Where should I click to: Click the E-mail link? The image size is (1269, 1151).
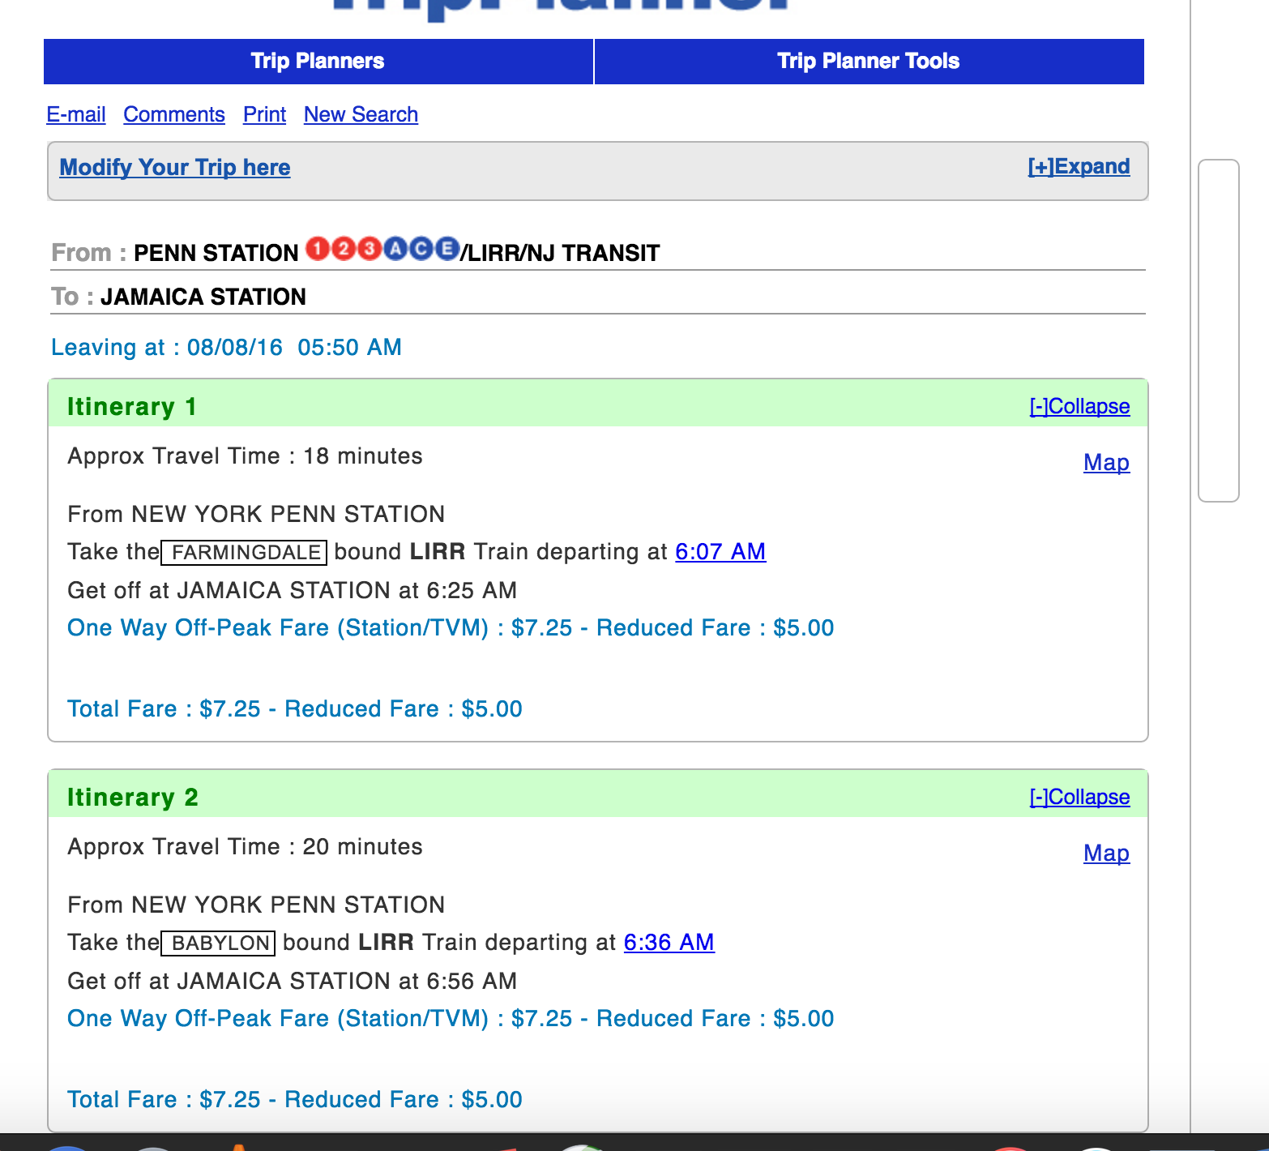pos(76,114)
